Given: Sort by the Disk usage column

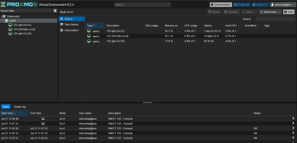Looking at the screenshot, I should (x=153, y=26).
